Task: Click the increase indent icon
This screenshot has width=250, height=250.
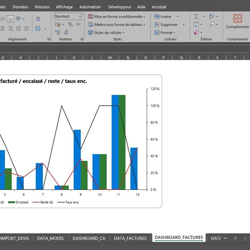Action: (26, 28)
